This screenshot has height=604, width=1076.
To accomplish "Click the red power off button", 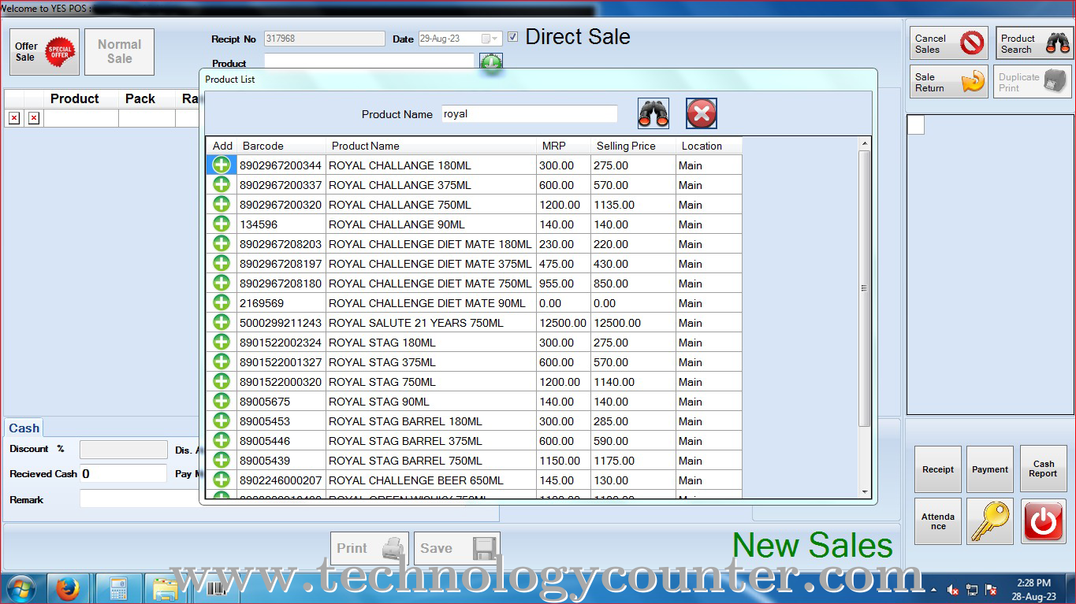I will click(1044, 521).
